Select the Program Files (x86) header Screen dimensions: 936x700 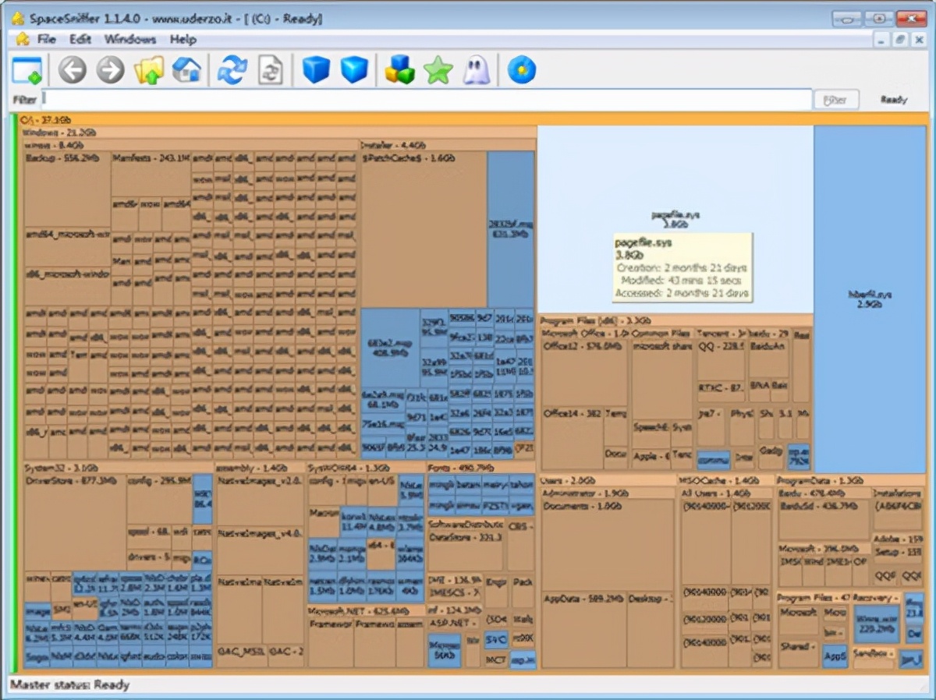[x=675, y=320]
